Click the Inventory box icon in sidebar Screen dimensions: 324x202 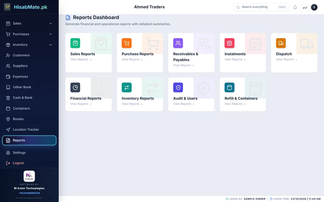coord(8,45)
